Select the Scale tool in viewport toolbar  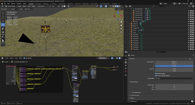pos(3,29)
